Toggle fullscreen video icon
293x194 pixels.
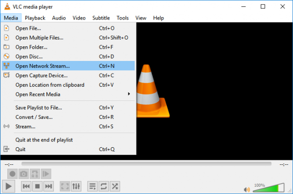(x=65, y=186)
